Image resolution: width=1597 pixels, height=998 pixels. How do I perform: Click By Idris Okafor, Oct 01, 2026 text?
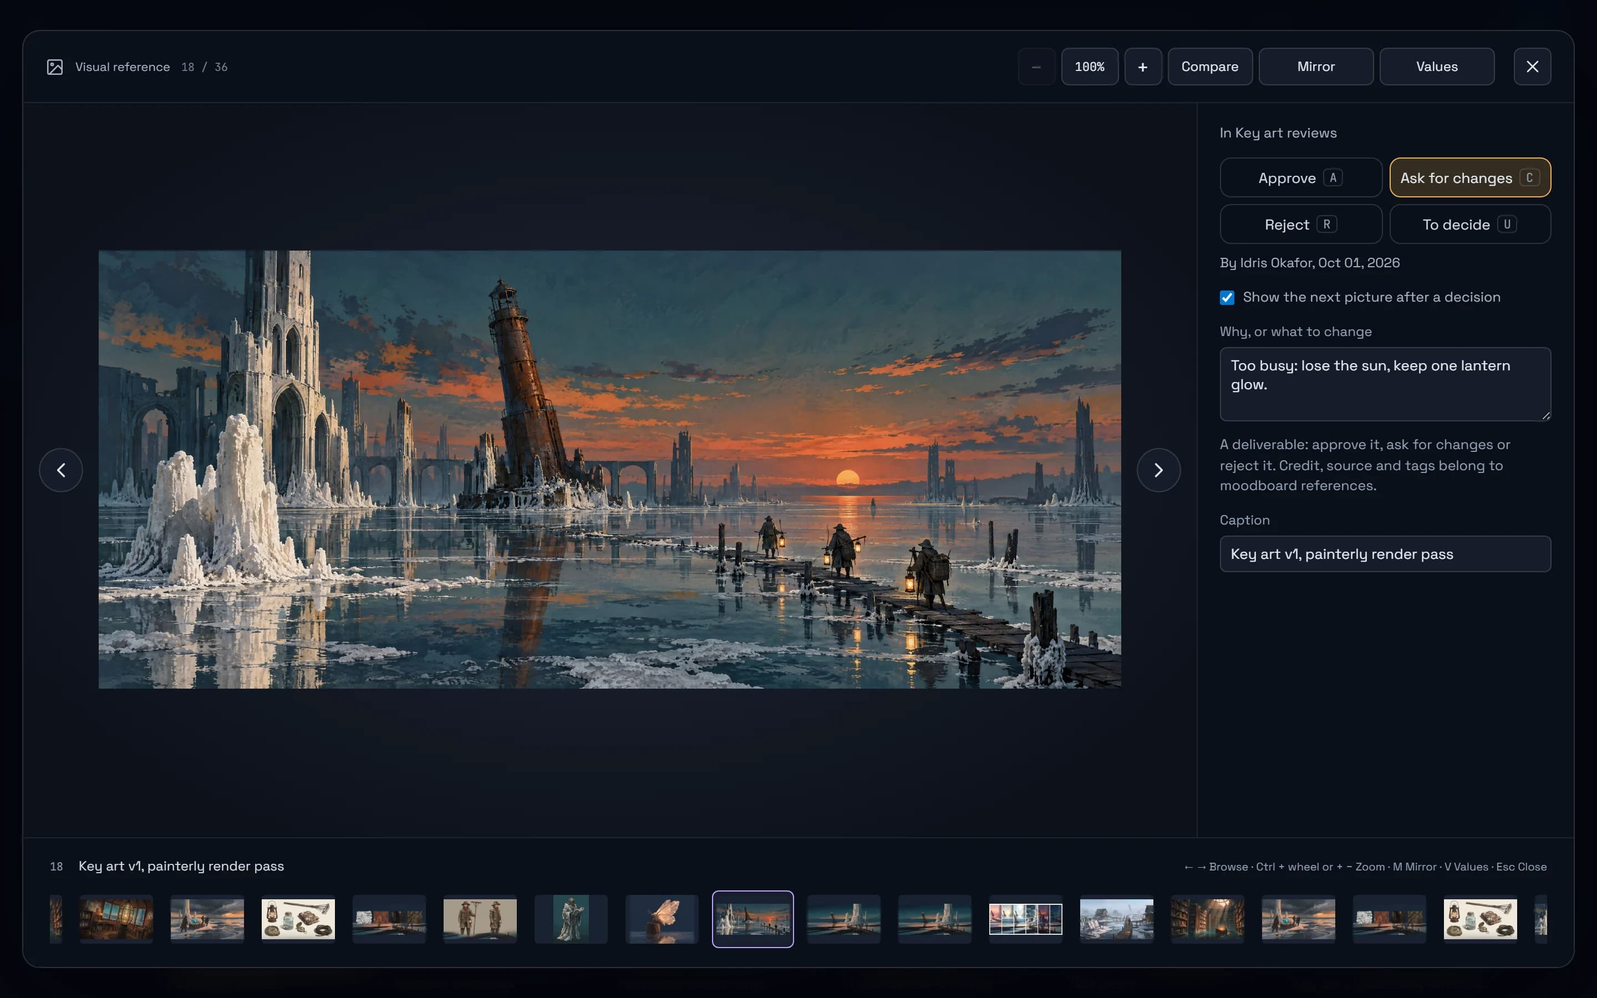1310,263
